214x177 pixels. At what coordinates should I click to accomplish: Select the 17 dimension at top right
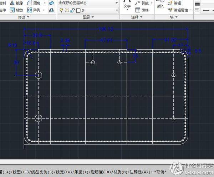(181, 45)
